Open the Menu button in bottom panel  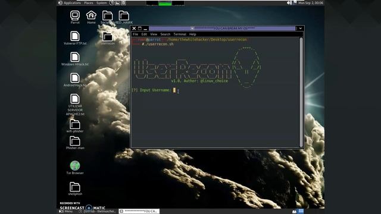65,212
